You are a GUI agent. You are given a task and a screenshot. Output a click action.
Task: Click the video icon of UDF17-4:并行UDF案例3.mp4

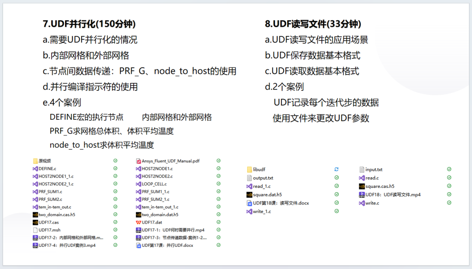click(35, 245)
